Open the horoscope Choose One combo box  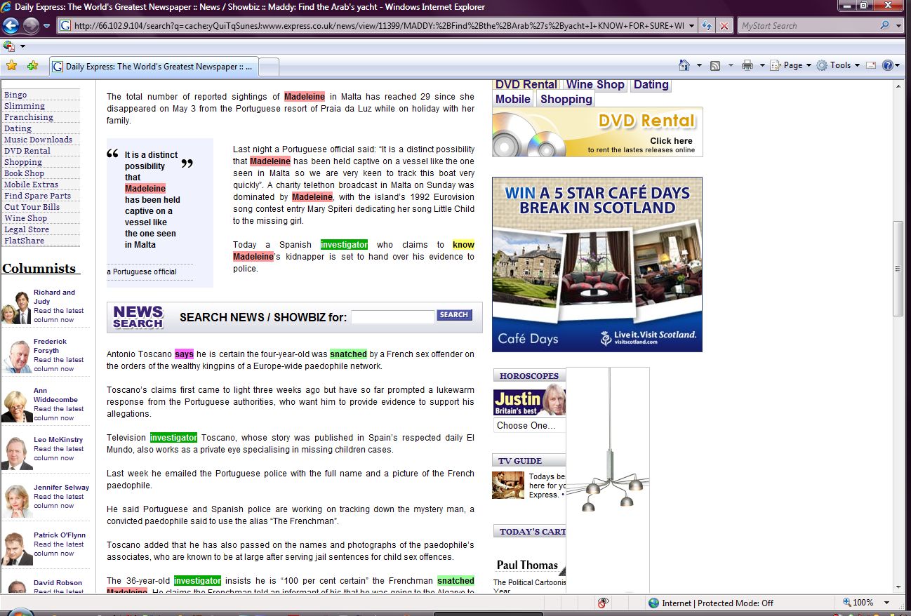529,425
